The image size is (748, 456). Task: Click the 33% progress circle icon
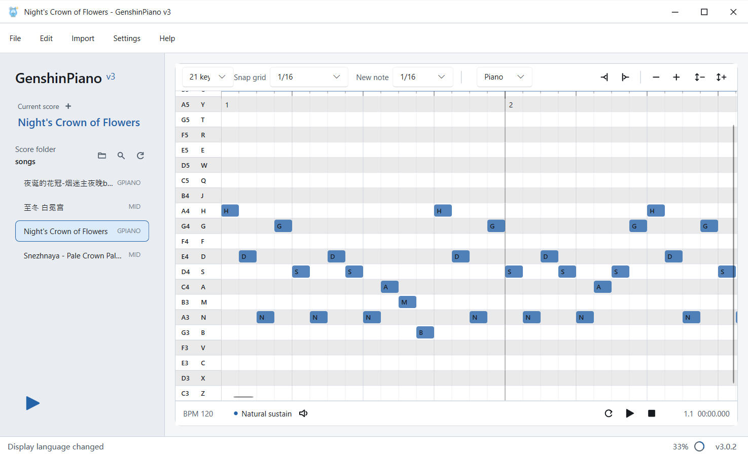(699, 446)
